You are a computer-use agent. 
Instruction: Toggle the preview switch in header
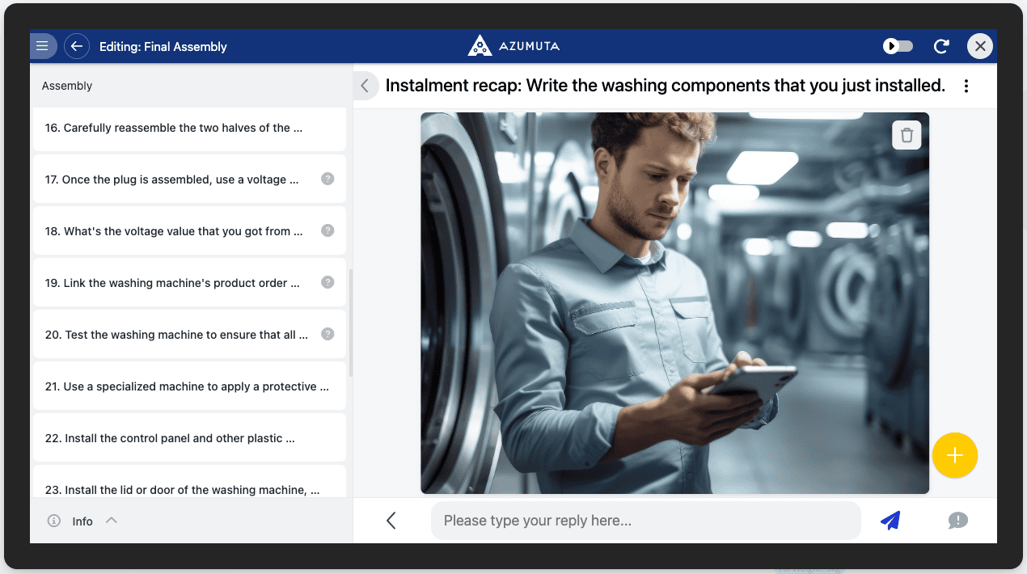(898, 46)
